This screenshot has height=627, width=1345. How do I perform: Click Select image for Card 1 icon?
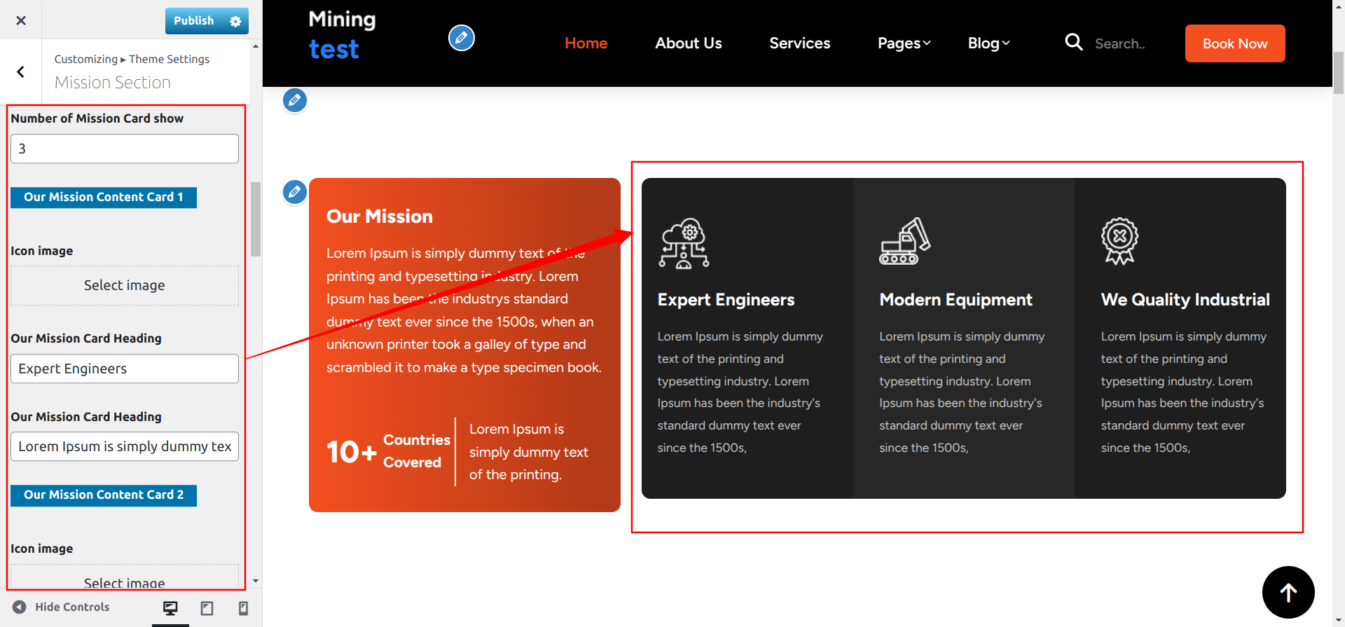pyautogui.click(x=125, y=285)
